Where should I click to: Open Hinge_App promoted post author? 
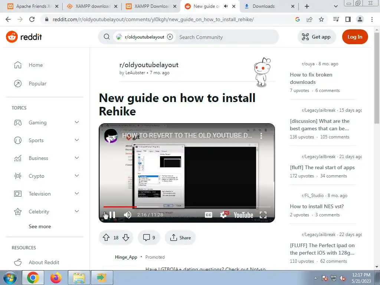click(126, 257)
